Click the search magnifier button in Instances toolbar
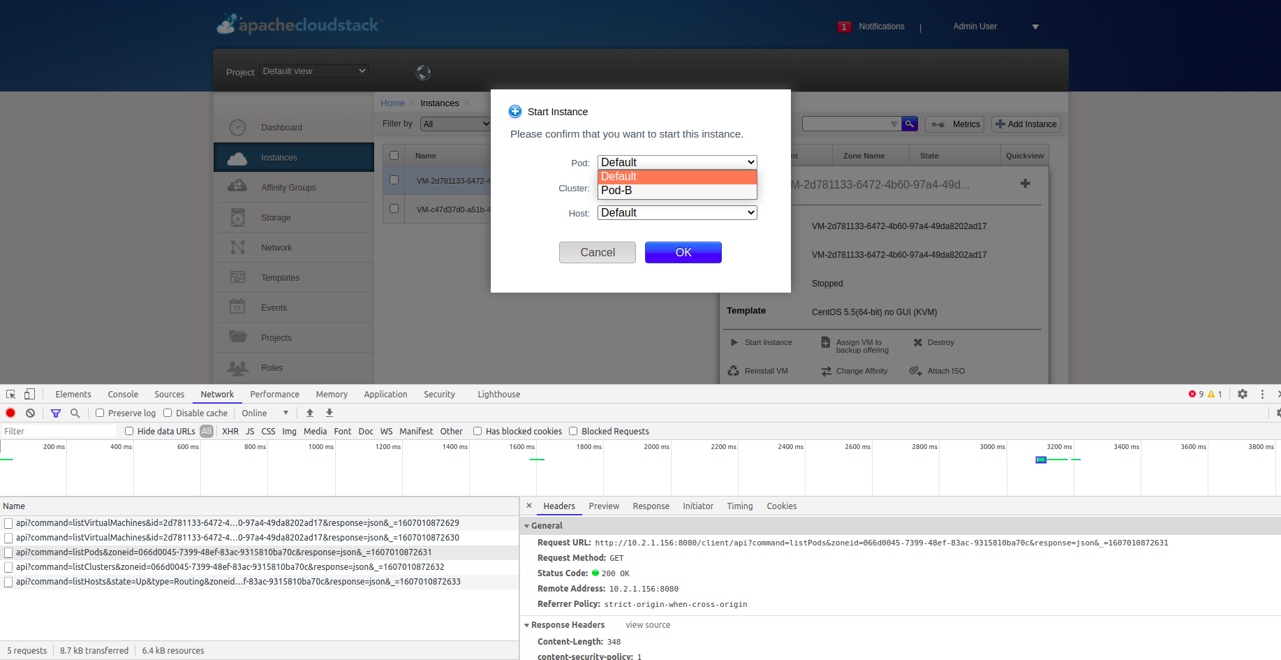 click(910, 124)
